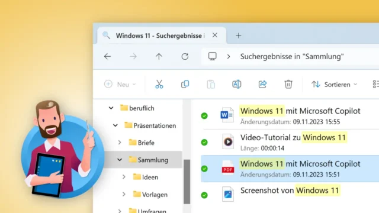Screen dimensions: 379x213
Task: Expand the Briefe folder
Action: point(120,143)
